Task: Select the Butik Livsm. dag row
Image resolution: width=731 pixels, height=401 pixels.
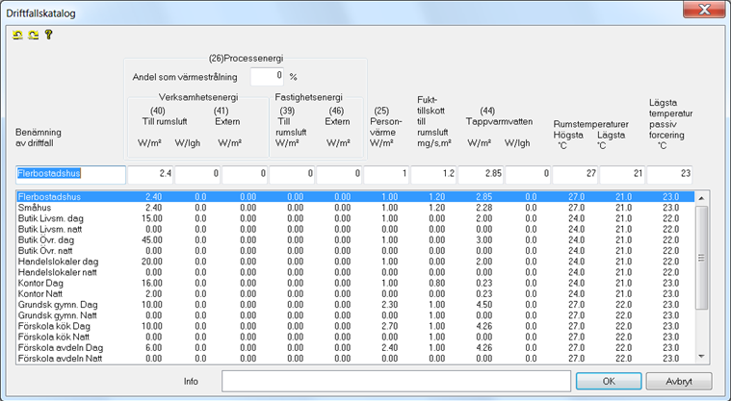Action: pyautogui.click(x=355, y=218)
